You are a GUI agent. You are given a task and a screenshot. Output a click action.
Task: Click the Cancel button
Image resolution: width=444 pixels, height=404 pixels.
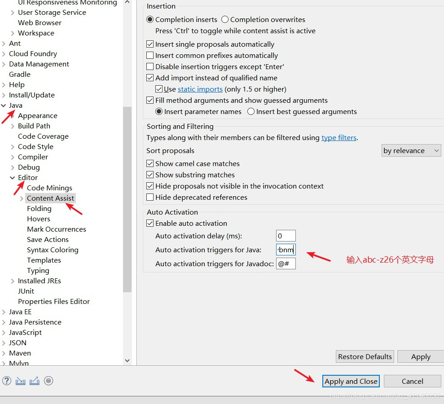(x=412, y=381)
